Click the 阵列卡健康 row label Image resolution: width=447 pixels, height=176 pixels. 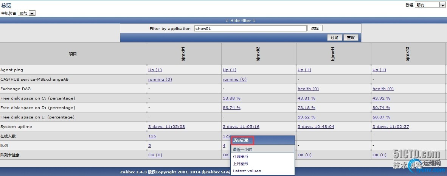point(10,155)
